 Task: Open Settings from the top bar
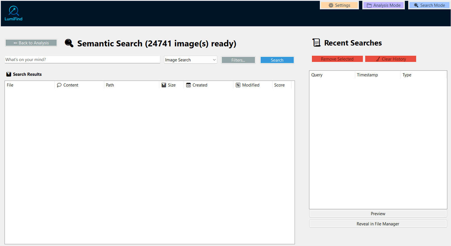tap(339, 5)
